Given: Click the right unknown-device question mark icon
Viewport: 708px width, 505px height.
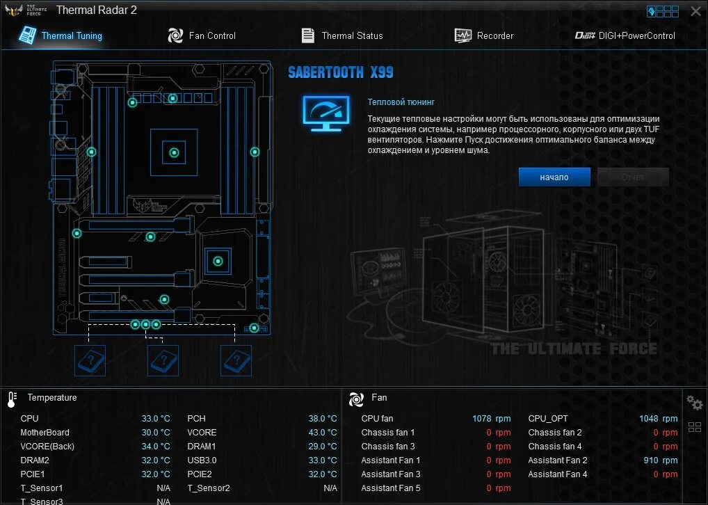Looking at the screenshot, I should pos(236,361).
